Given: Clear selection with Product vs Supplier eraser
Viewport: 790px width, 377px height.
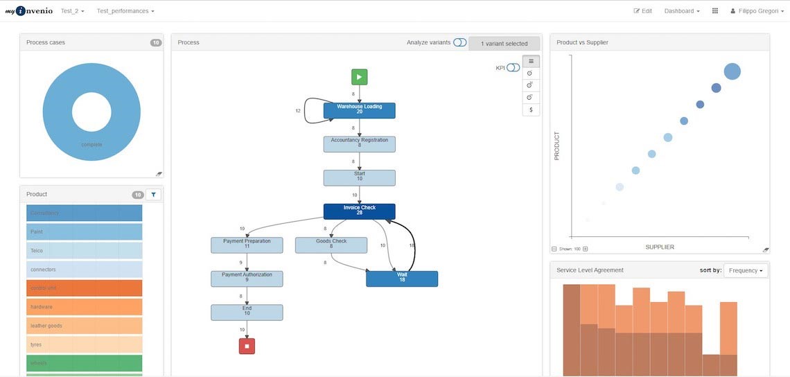Looking at the screenshot, I should (766, 249).
